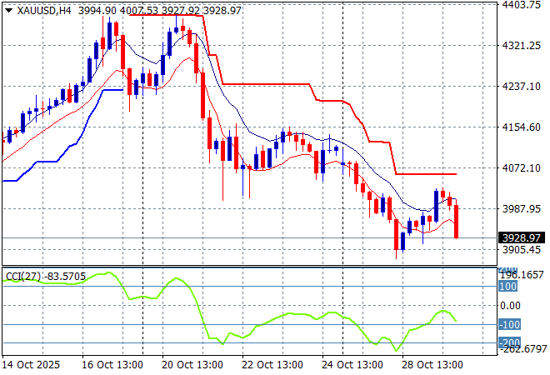The width and height of the screenshot is (550, 375).
Task: Click the triangle arrow beside XAUUSD,H4
Action: (x=8, y=10)
